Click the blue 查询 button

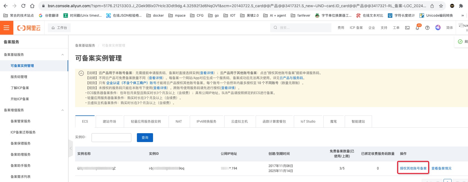coord(145,138)
